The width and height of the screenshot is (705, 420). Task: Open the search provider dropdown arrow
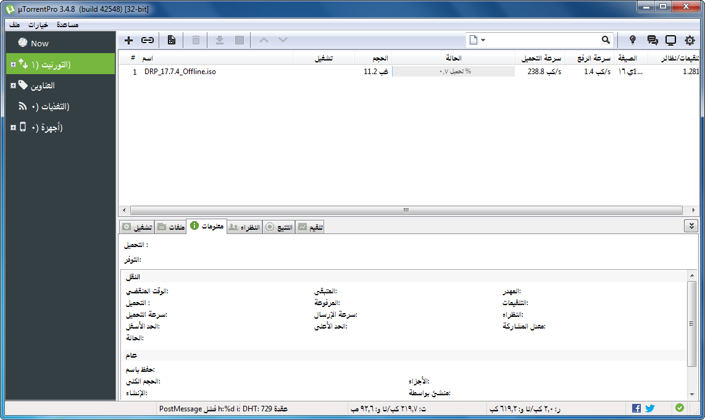[x=483, y=40]
